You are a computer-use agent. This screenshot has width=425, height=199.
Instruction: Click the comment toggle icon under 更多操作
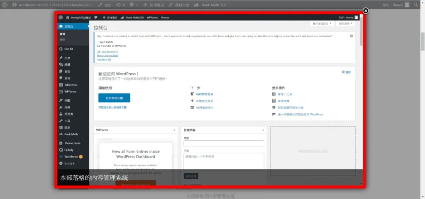274,108
